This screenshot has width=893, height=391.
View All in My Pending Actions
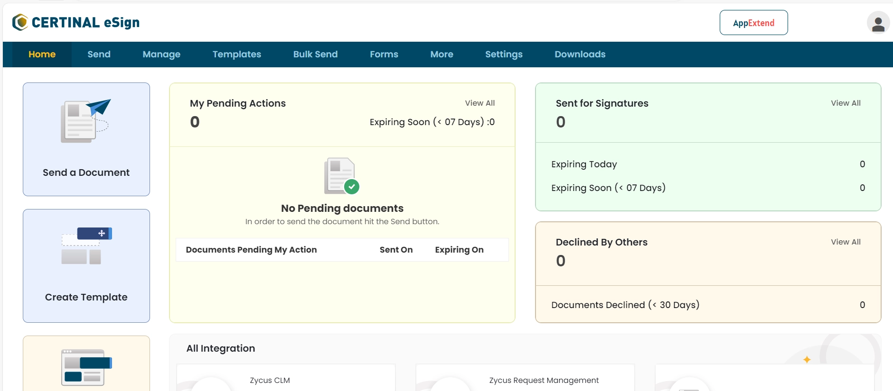pos(479,103)
